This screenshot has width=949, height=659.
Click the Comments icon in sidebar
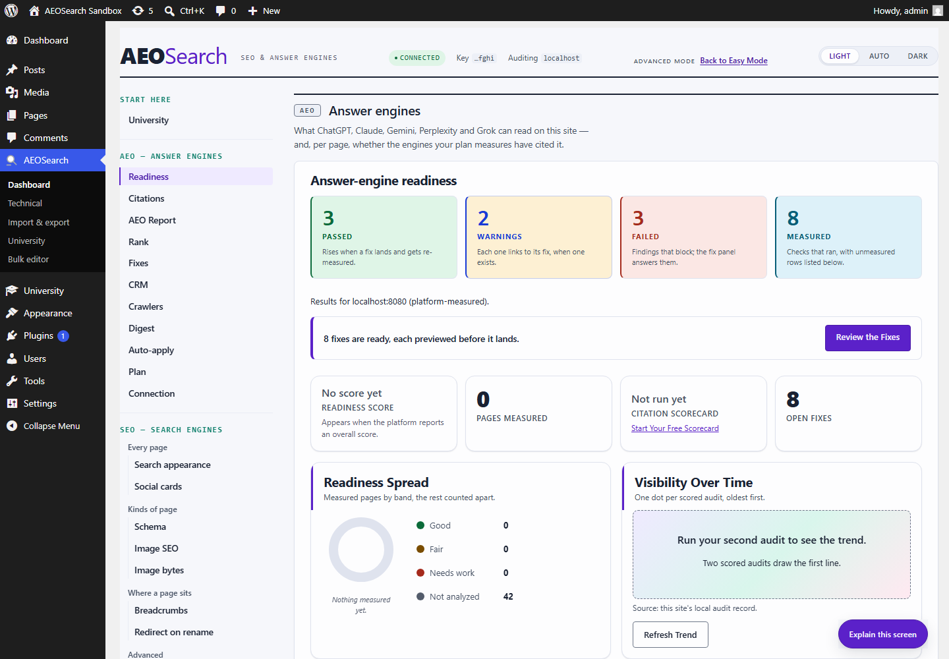coord(12,138)
